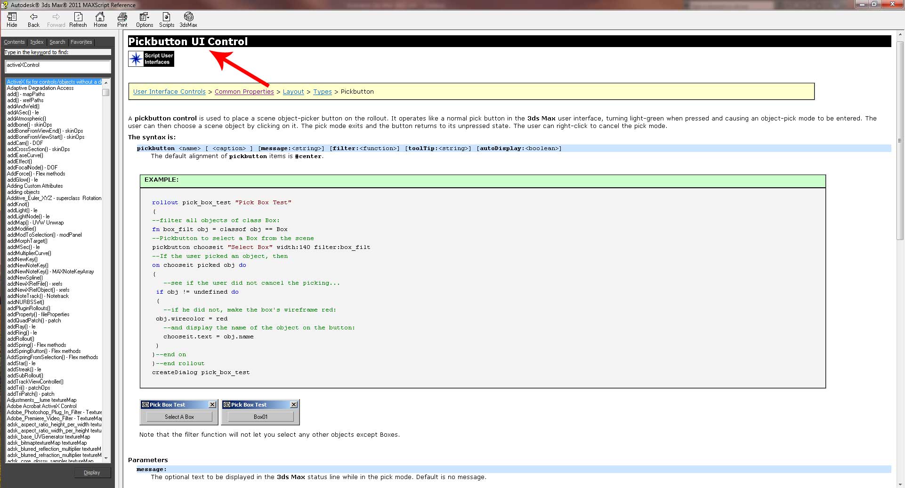Click content pane scrollbar thumb
Viewport: 905px width, 488px height.
[x=900, y=140]
